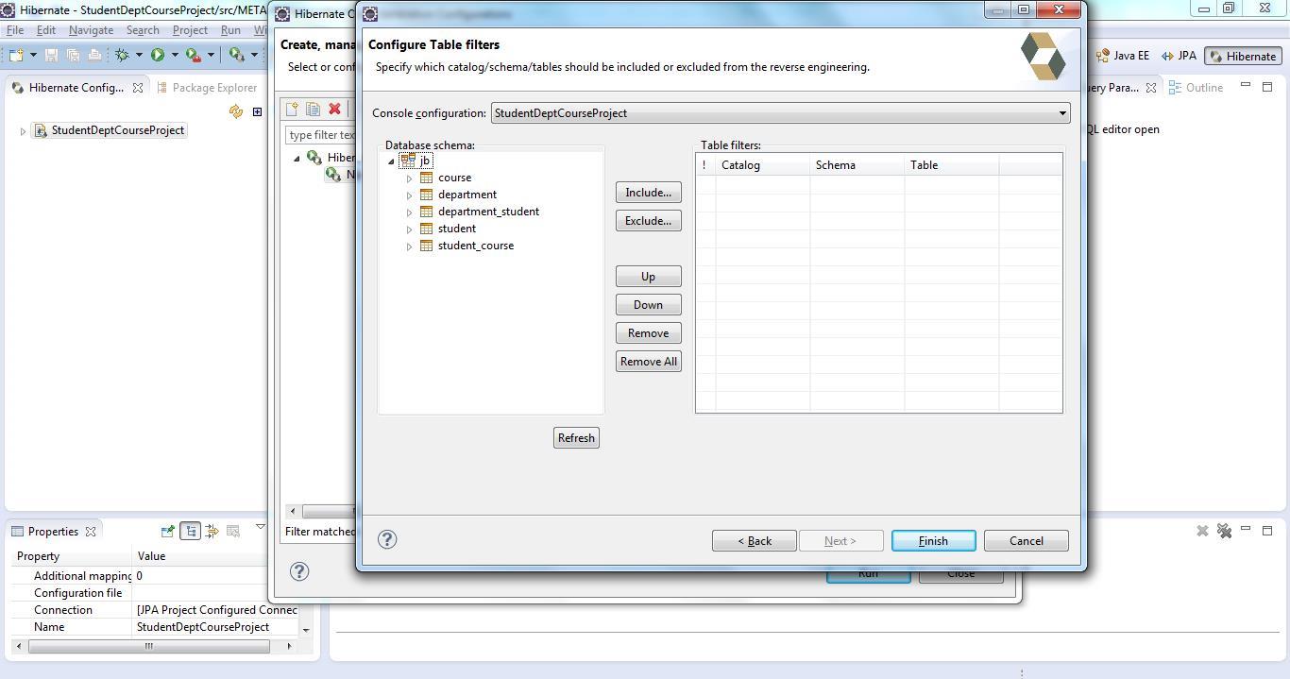Click help icon in the Hibernate Code Generation dialog
Screen dimensions: 1290x679
coord(299,570)
